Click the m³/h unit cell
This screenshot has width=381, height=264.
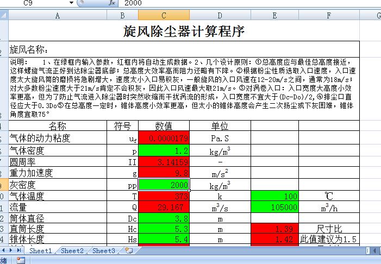tap(329, 207)
